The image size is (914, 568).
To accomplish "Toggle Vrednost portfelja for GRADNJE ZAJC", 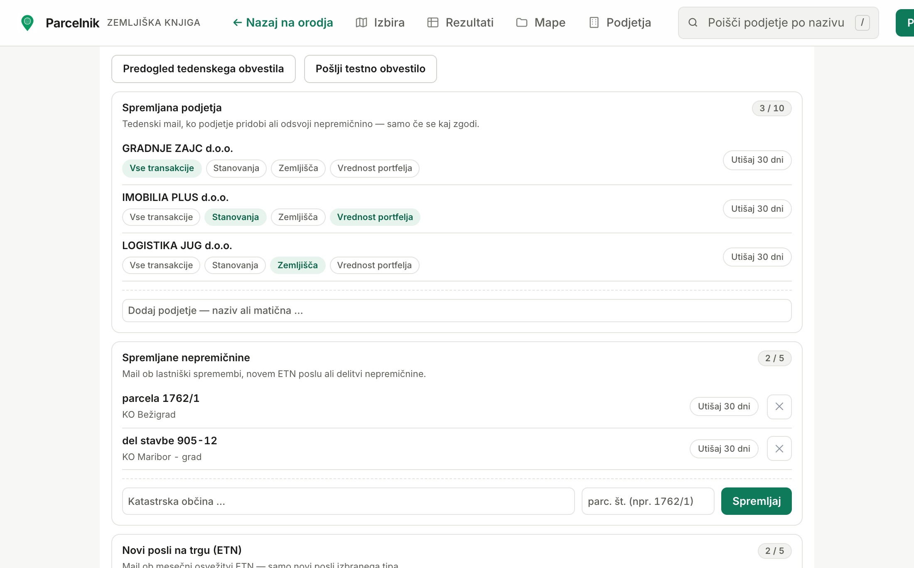I will 375,168.
